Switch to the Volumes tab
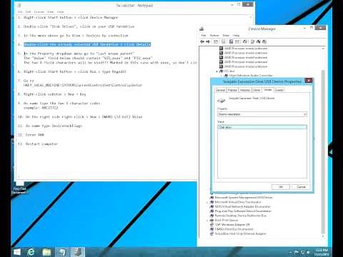 245,90
